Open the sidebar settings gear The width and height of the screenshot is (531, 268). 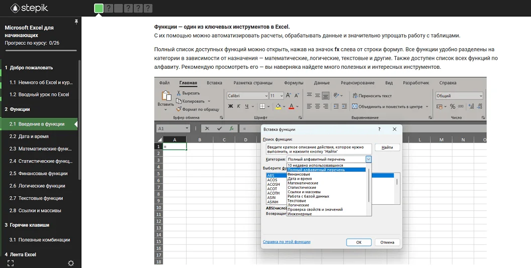coord(71,263)
